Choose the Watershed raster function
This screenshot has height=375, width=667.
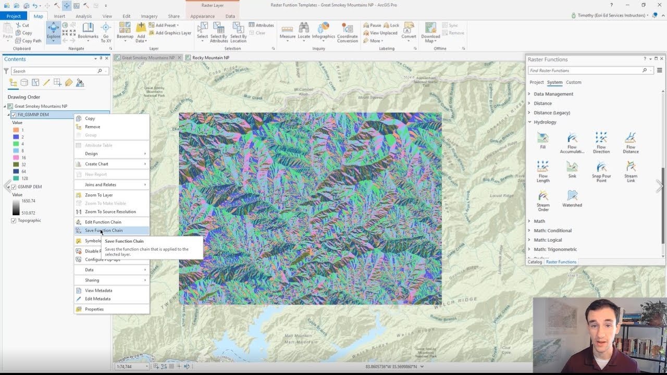[572, 199]
